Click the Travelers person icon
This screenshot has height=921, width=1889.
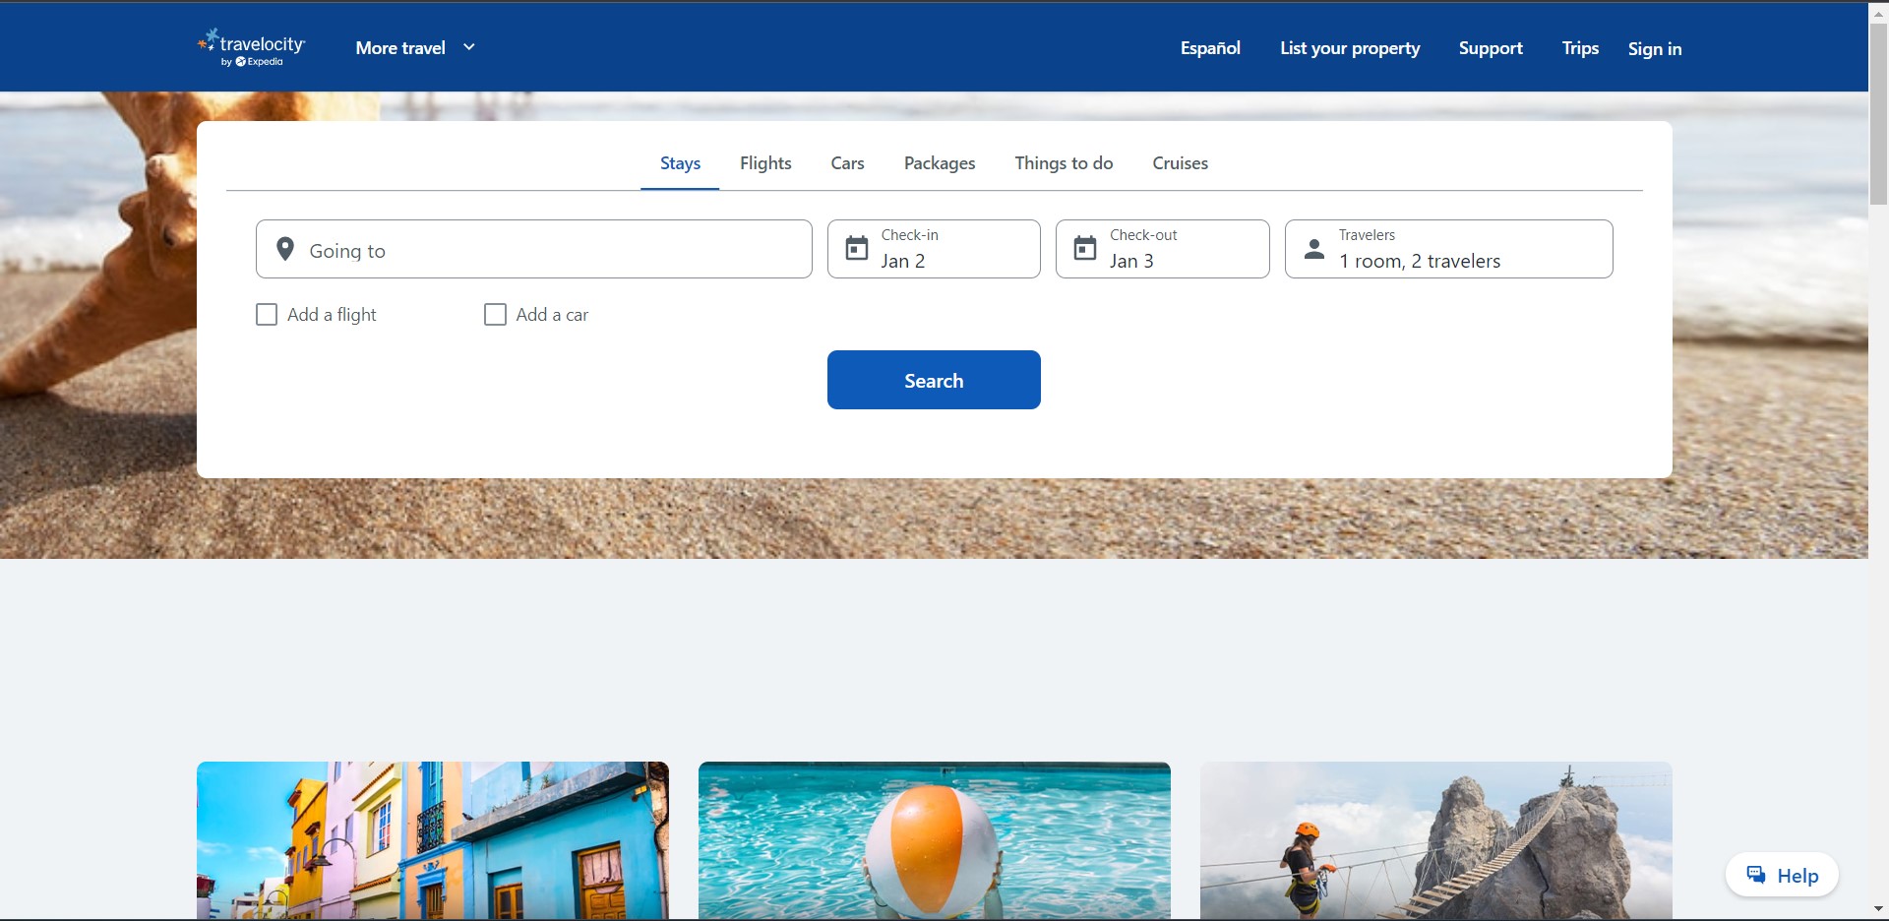(x=1314, y=249)
